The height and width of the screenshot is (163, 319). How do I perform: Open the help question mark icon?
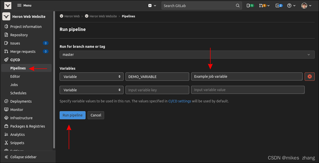289,6
